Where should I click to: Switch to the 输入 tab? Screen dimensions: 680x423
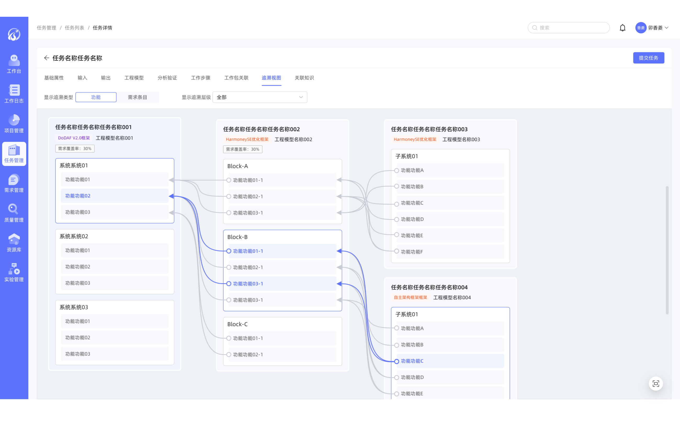click(82, 78)
